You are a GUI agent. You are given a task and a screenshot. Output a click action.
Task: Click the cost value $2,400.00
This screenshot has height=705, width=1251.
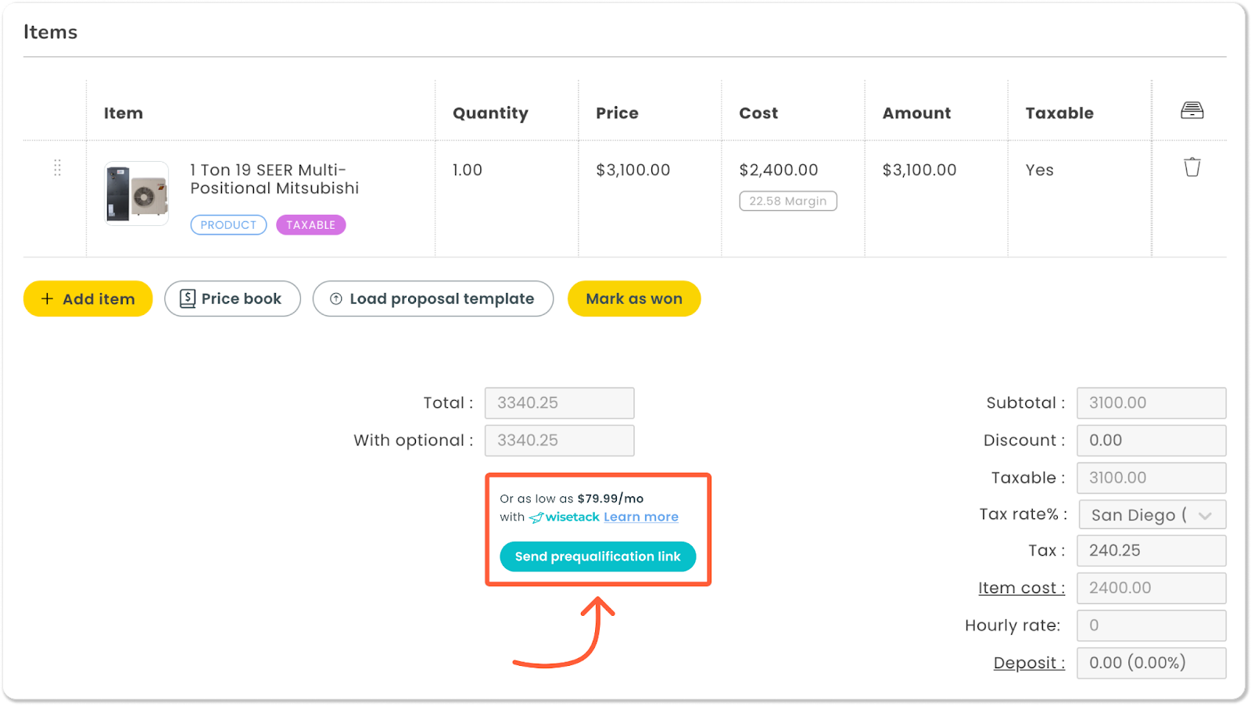point(779,170)
